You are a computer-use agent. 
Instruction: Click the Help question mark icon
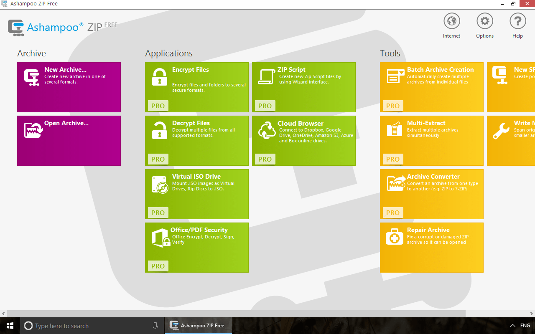(517, 21)
